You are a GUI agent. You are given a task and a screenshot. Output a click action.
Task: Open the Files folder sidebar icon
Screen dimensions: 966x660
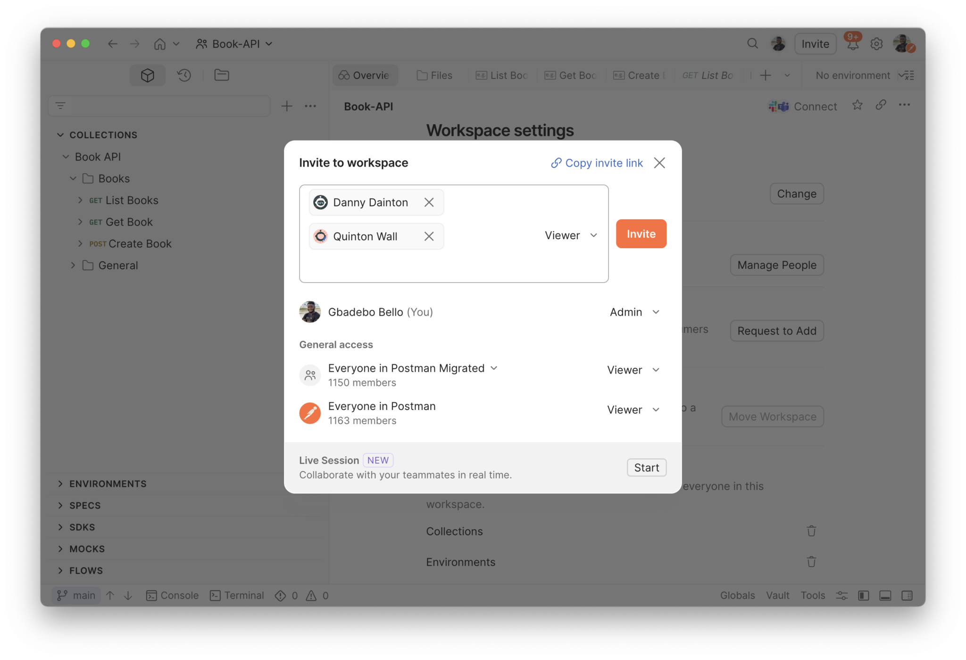coord(221,75)
